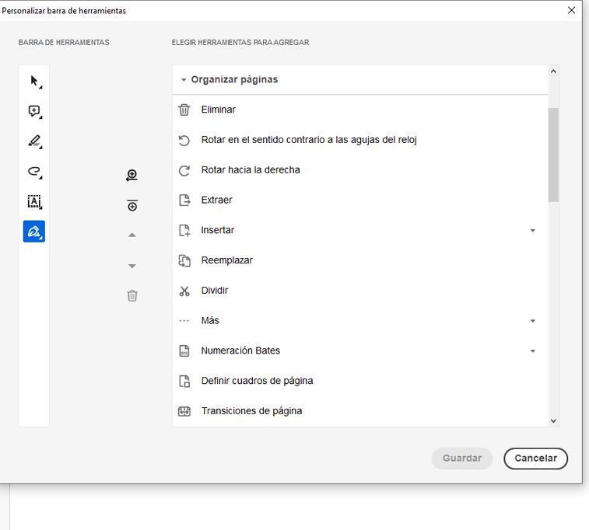Click the add separator line icon

[132, 206]
